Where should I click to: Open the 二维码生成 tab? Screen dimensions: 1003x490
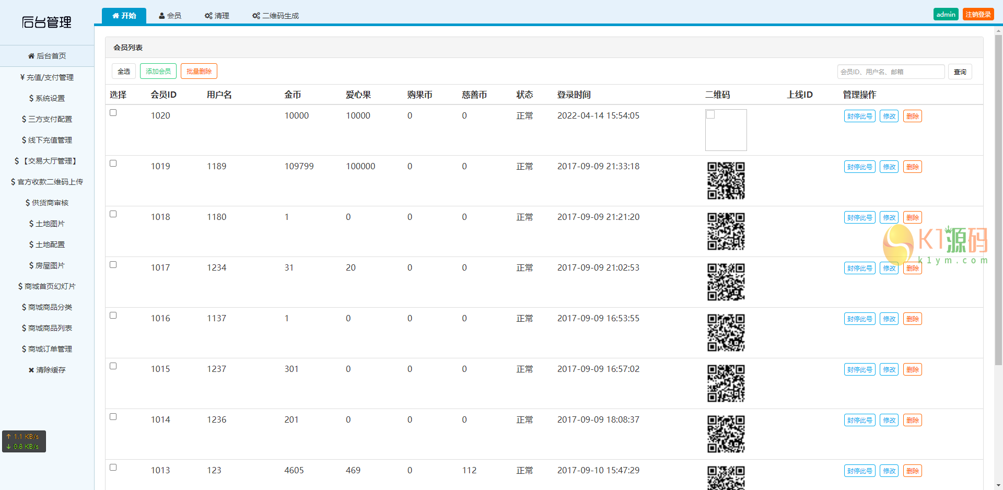pyautogui.click(x=275, y=16)
